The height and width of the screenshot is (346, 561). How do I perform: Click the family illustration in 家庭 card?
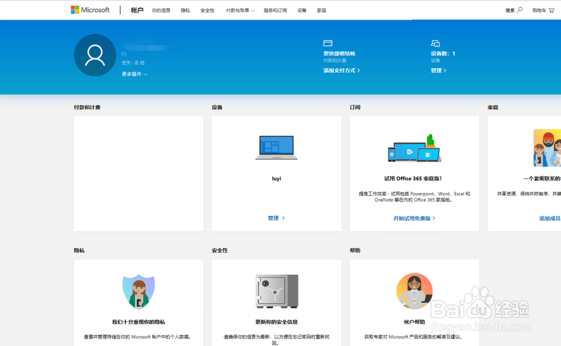click(x=547, y=148)
